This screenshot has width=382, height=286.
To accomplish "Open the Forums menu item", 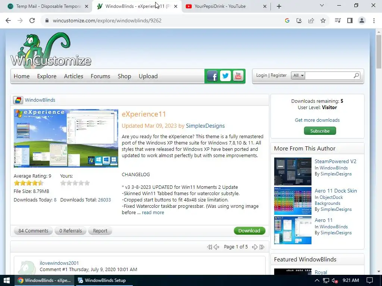I will [100, 76].
